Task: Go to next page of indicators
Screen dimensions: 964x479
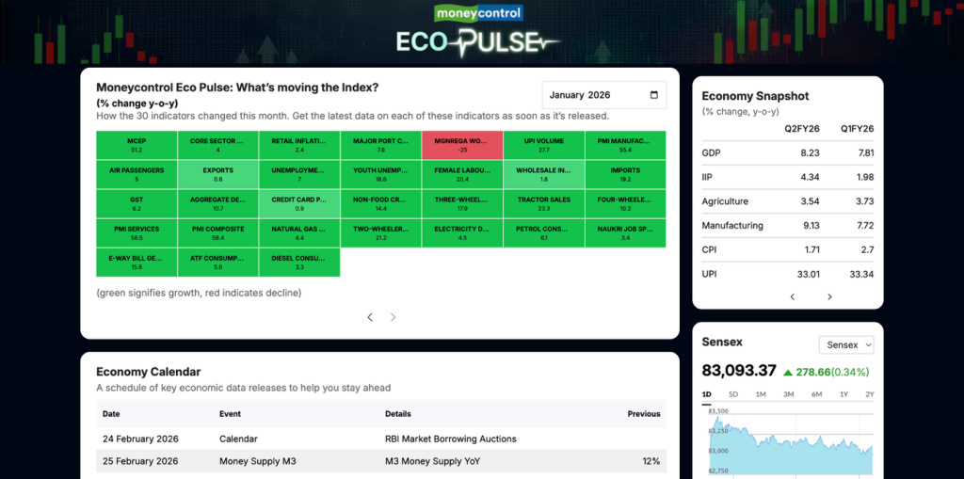Action: click(394, 317)
